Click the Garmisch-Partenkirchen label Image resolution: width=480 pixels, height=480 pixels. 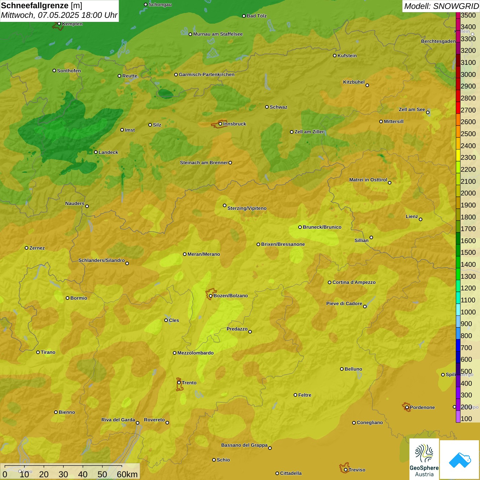click(207, 74)
